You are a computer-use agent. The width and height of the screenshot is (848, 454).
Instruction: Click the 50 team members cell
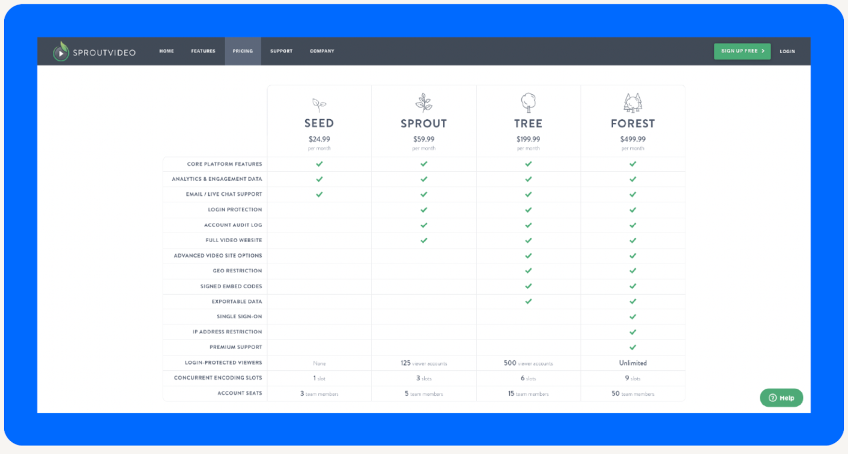[633, 394]
